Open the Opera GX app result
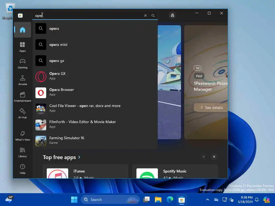The height and width of the screenshot is (206, 275). click(x=95, y=76)
